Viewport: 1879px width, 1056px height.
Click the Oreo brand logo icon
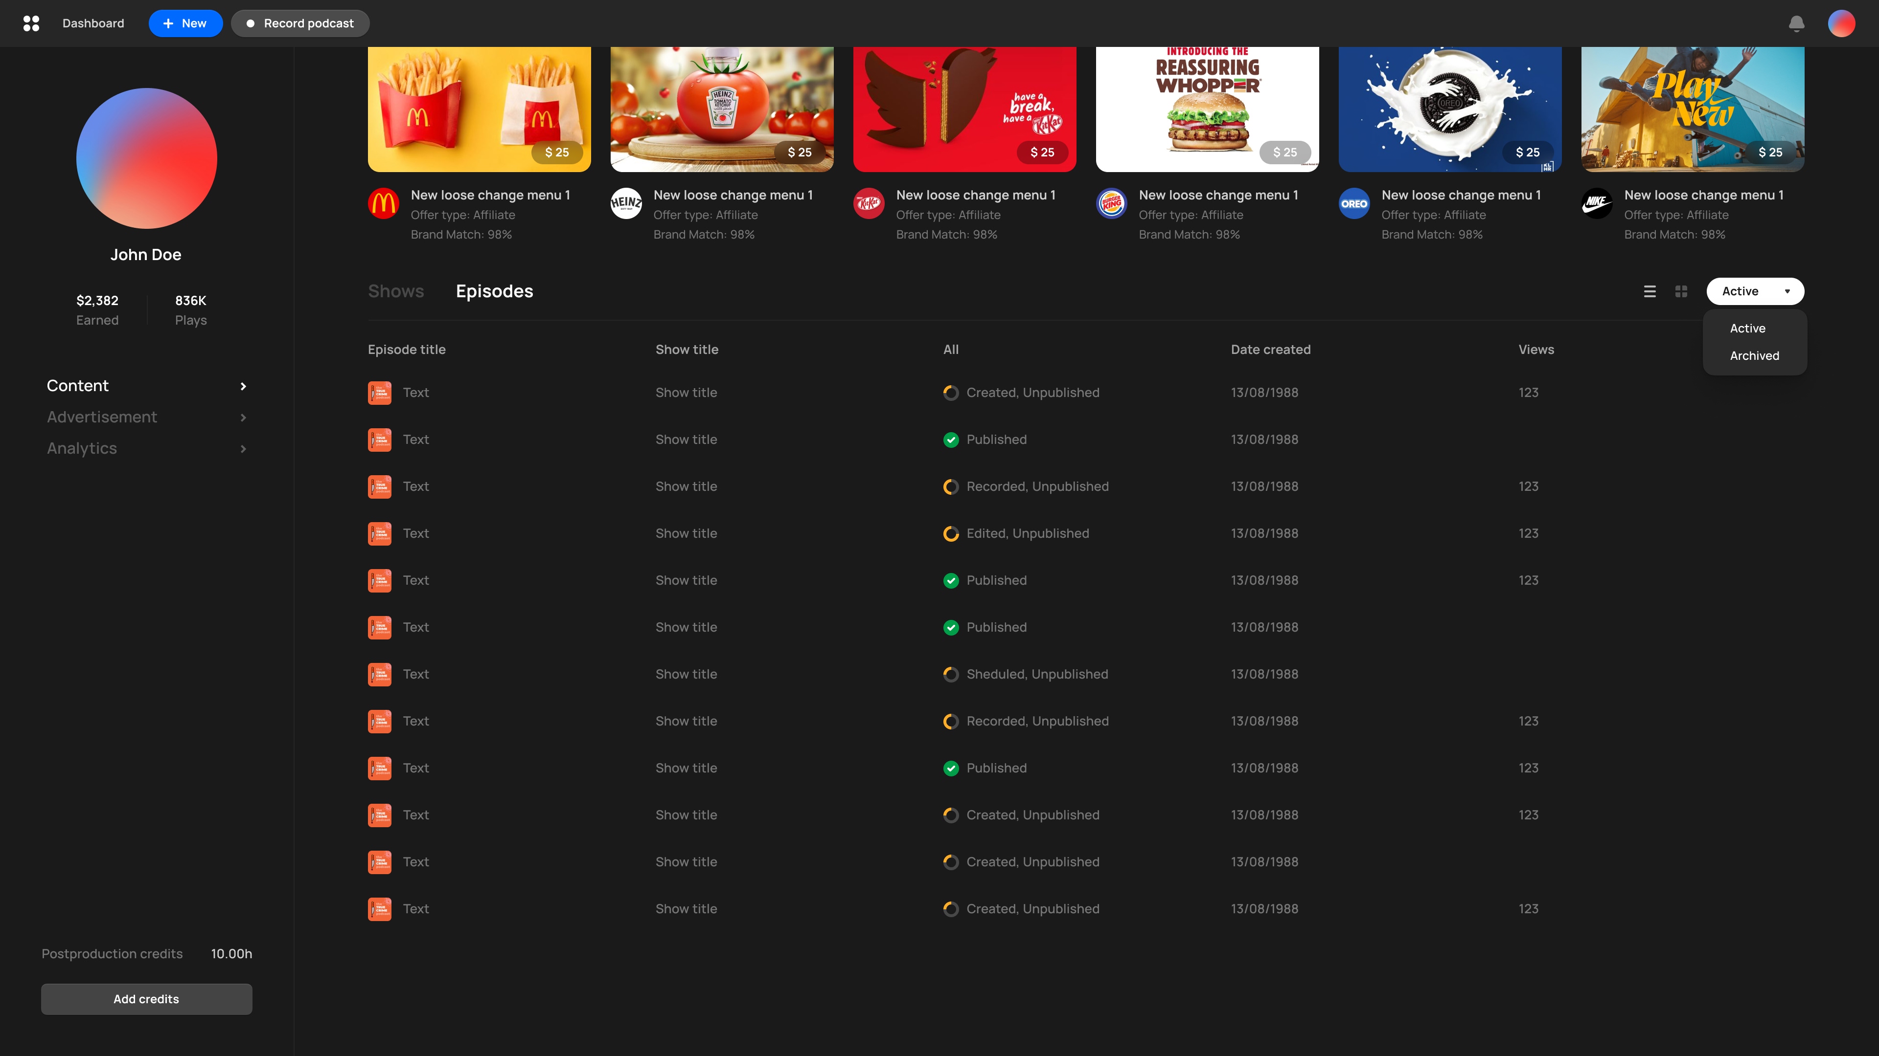coord(1354,203)
